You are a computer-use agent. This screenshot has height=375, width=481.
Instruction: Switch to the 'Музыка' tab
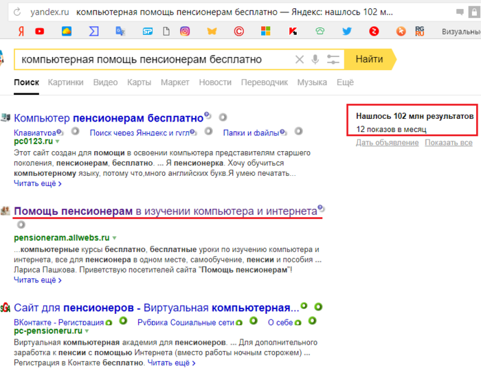312,82
